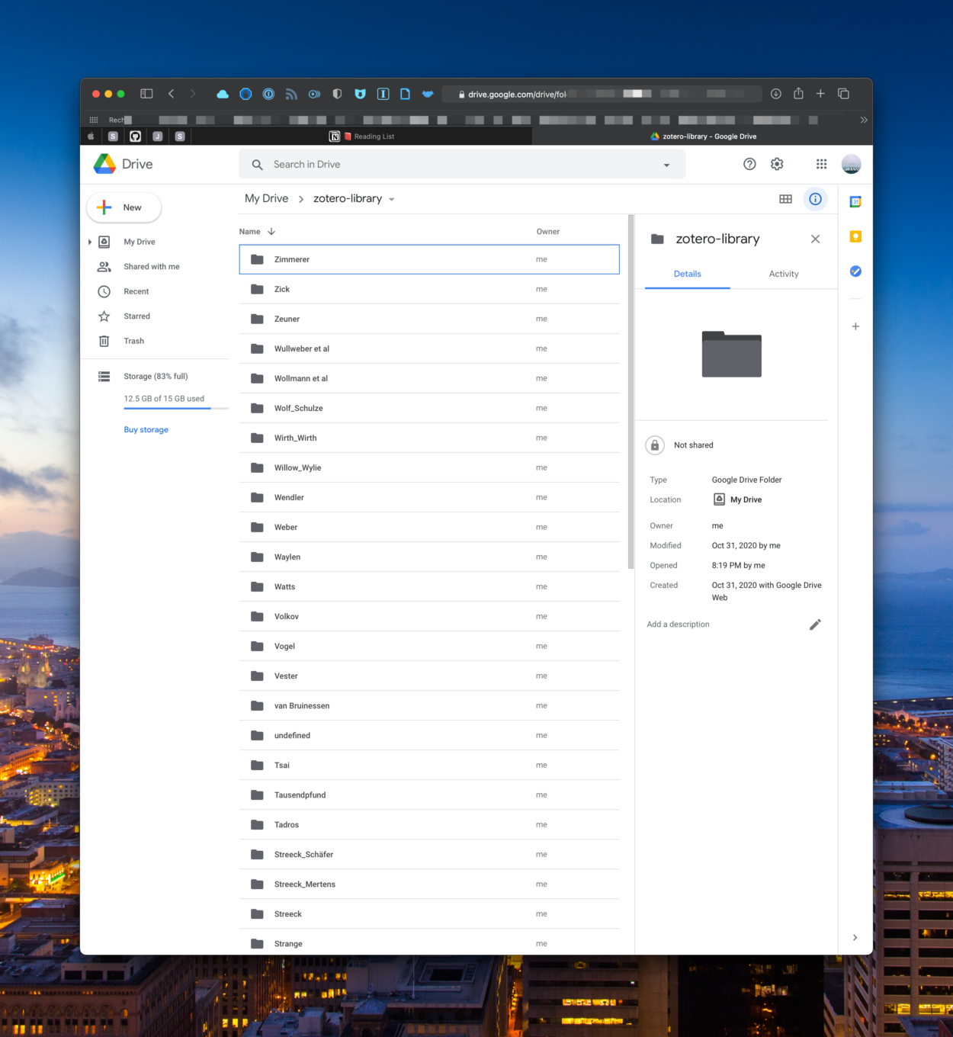Switch to the Activity tab
Screen dimensions: 953x1037
click(783, 274)
